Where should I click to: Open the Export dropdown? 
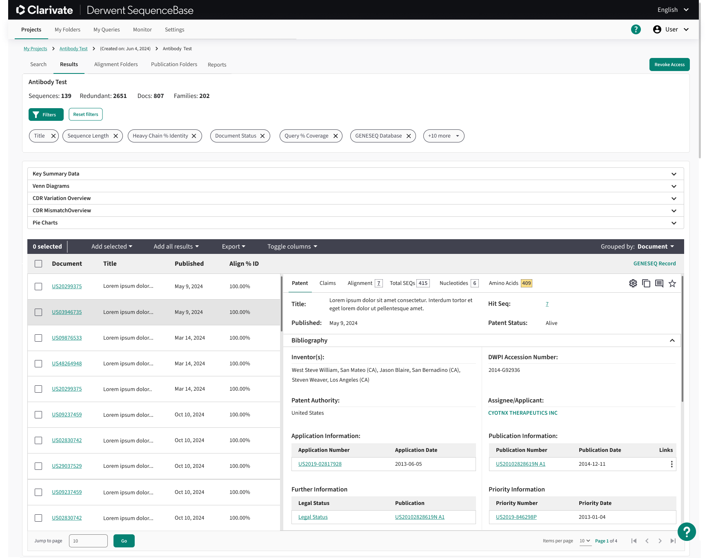pos(233,247)
